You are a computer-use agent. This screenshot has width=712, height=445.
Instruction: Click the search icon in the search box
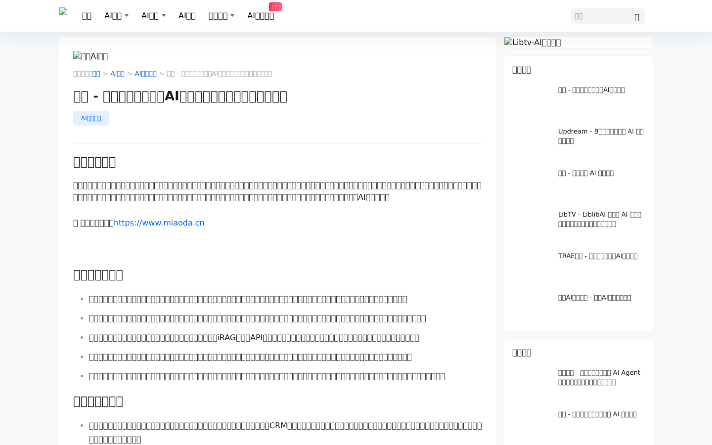637,17
